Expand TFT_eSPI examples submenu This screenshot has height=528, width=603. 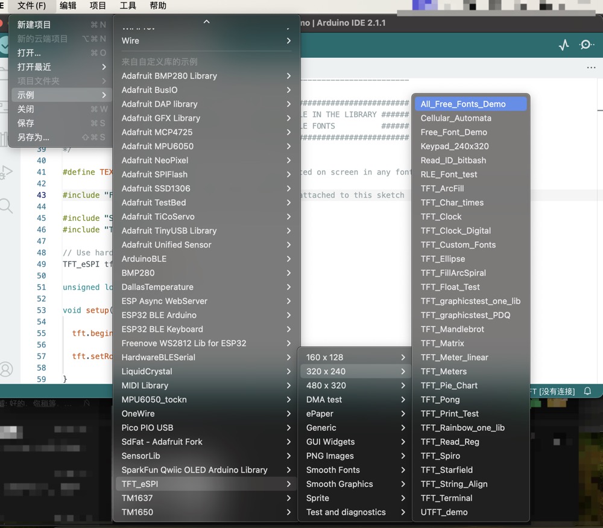coord(206,484)
